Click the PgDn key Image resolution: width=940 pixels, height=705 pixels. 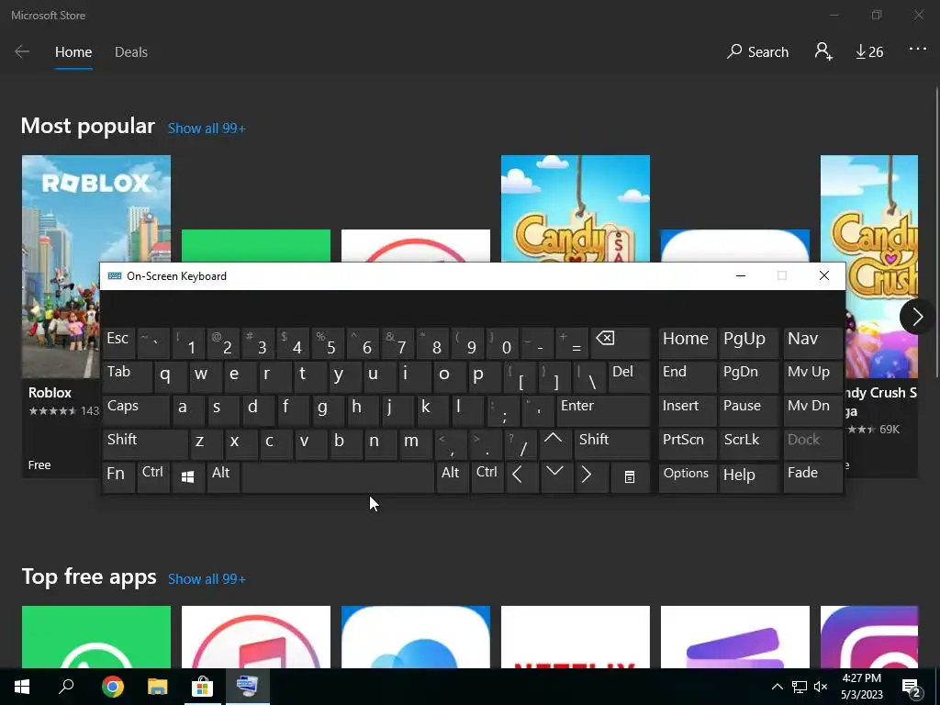[x=748, y=376]
